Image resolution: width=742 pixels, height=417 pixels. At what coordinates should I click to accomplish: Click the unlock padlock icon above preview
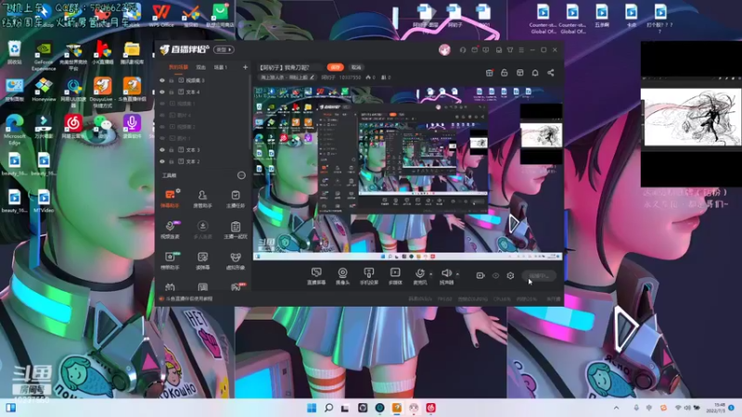click(x=505, y=73)
